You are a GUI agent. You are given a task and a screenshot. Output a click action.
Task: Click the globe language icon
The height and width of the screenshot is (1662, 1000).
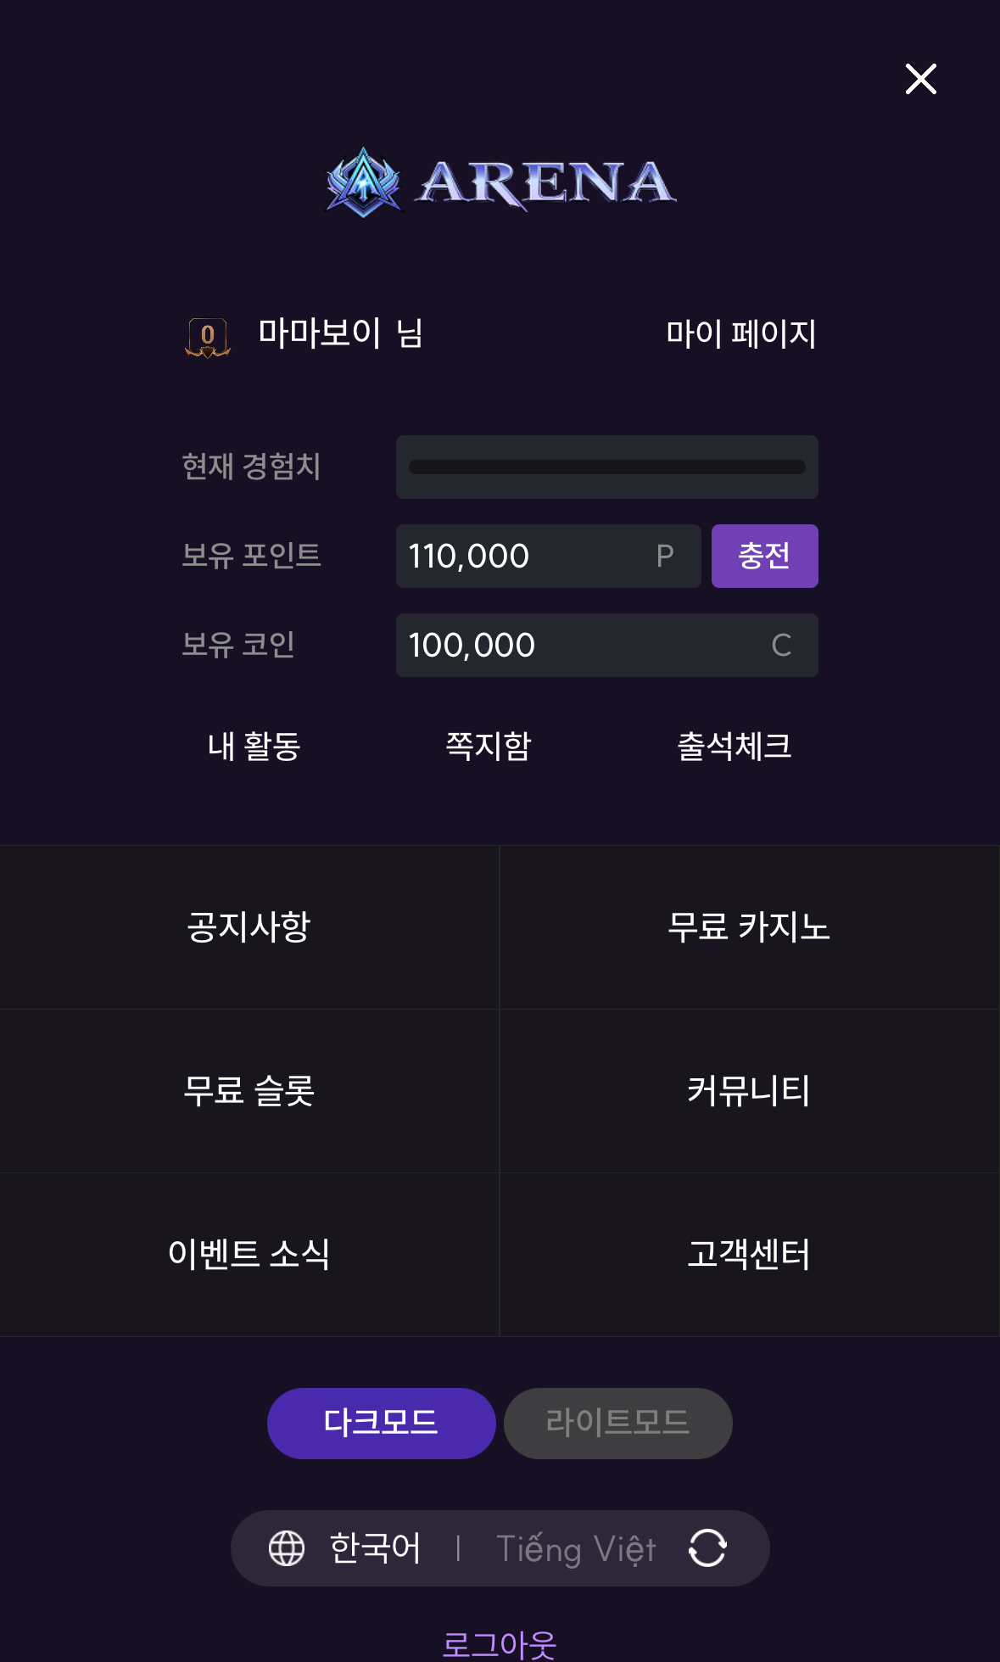(x=287, y=1548)
